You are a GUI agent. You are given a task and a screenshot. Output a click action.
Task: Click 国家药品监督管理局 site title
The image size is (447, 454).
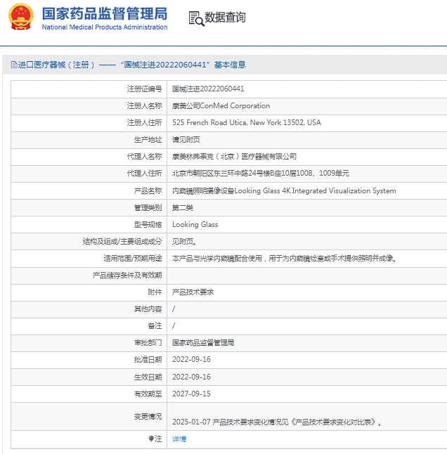pos(105,13)
